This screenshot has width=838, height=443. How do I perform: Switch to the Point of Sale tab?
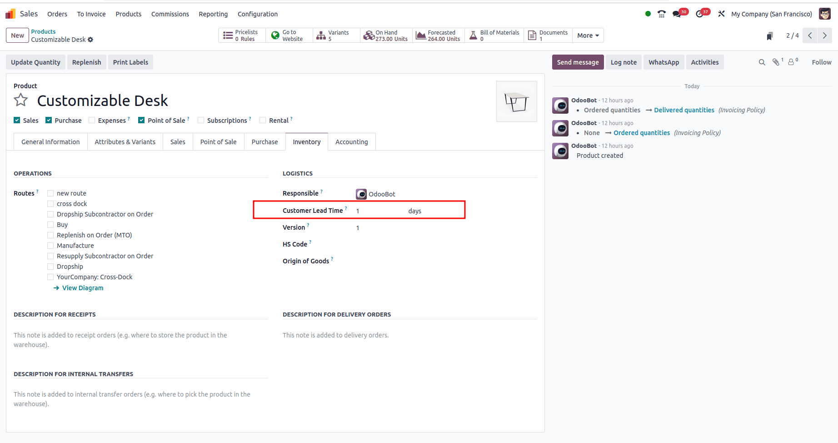click(x=219, y=142)
